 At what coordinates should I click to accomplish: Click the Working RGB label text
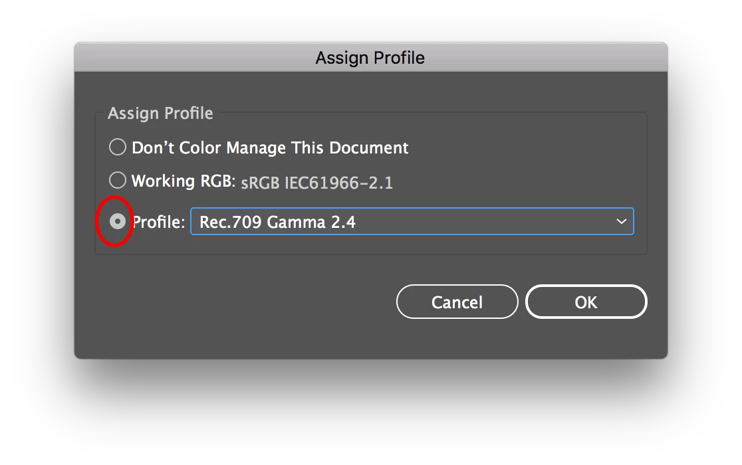tap(184, 181)
